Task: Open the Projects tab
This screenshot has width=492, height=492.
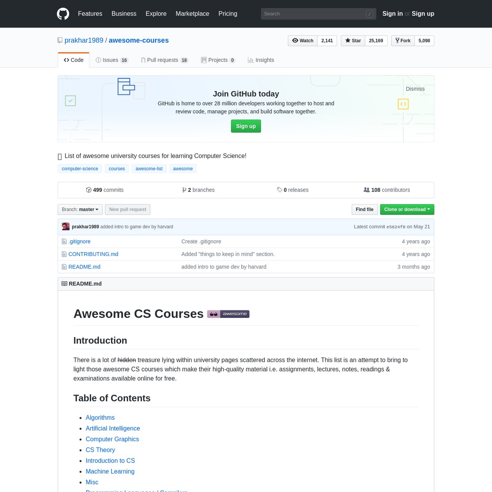Action: (x=218, y=60)
